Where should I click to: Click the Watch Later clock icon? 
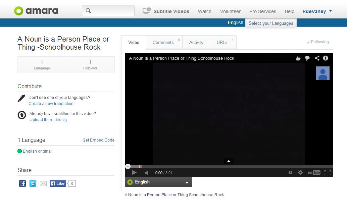click(290, 172)
